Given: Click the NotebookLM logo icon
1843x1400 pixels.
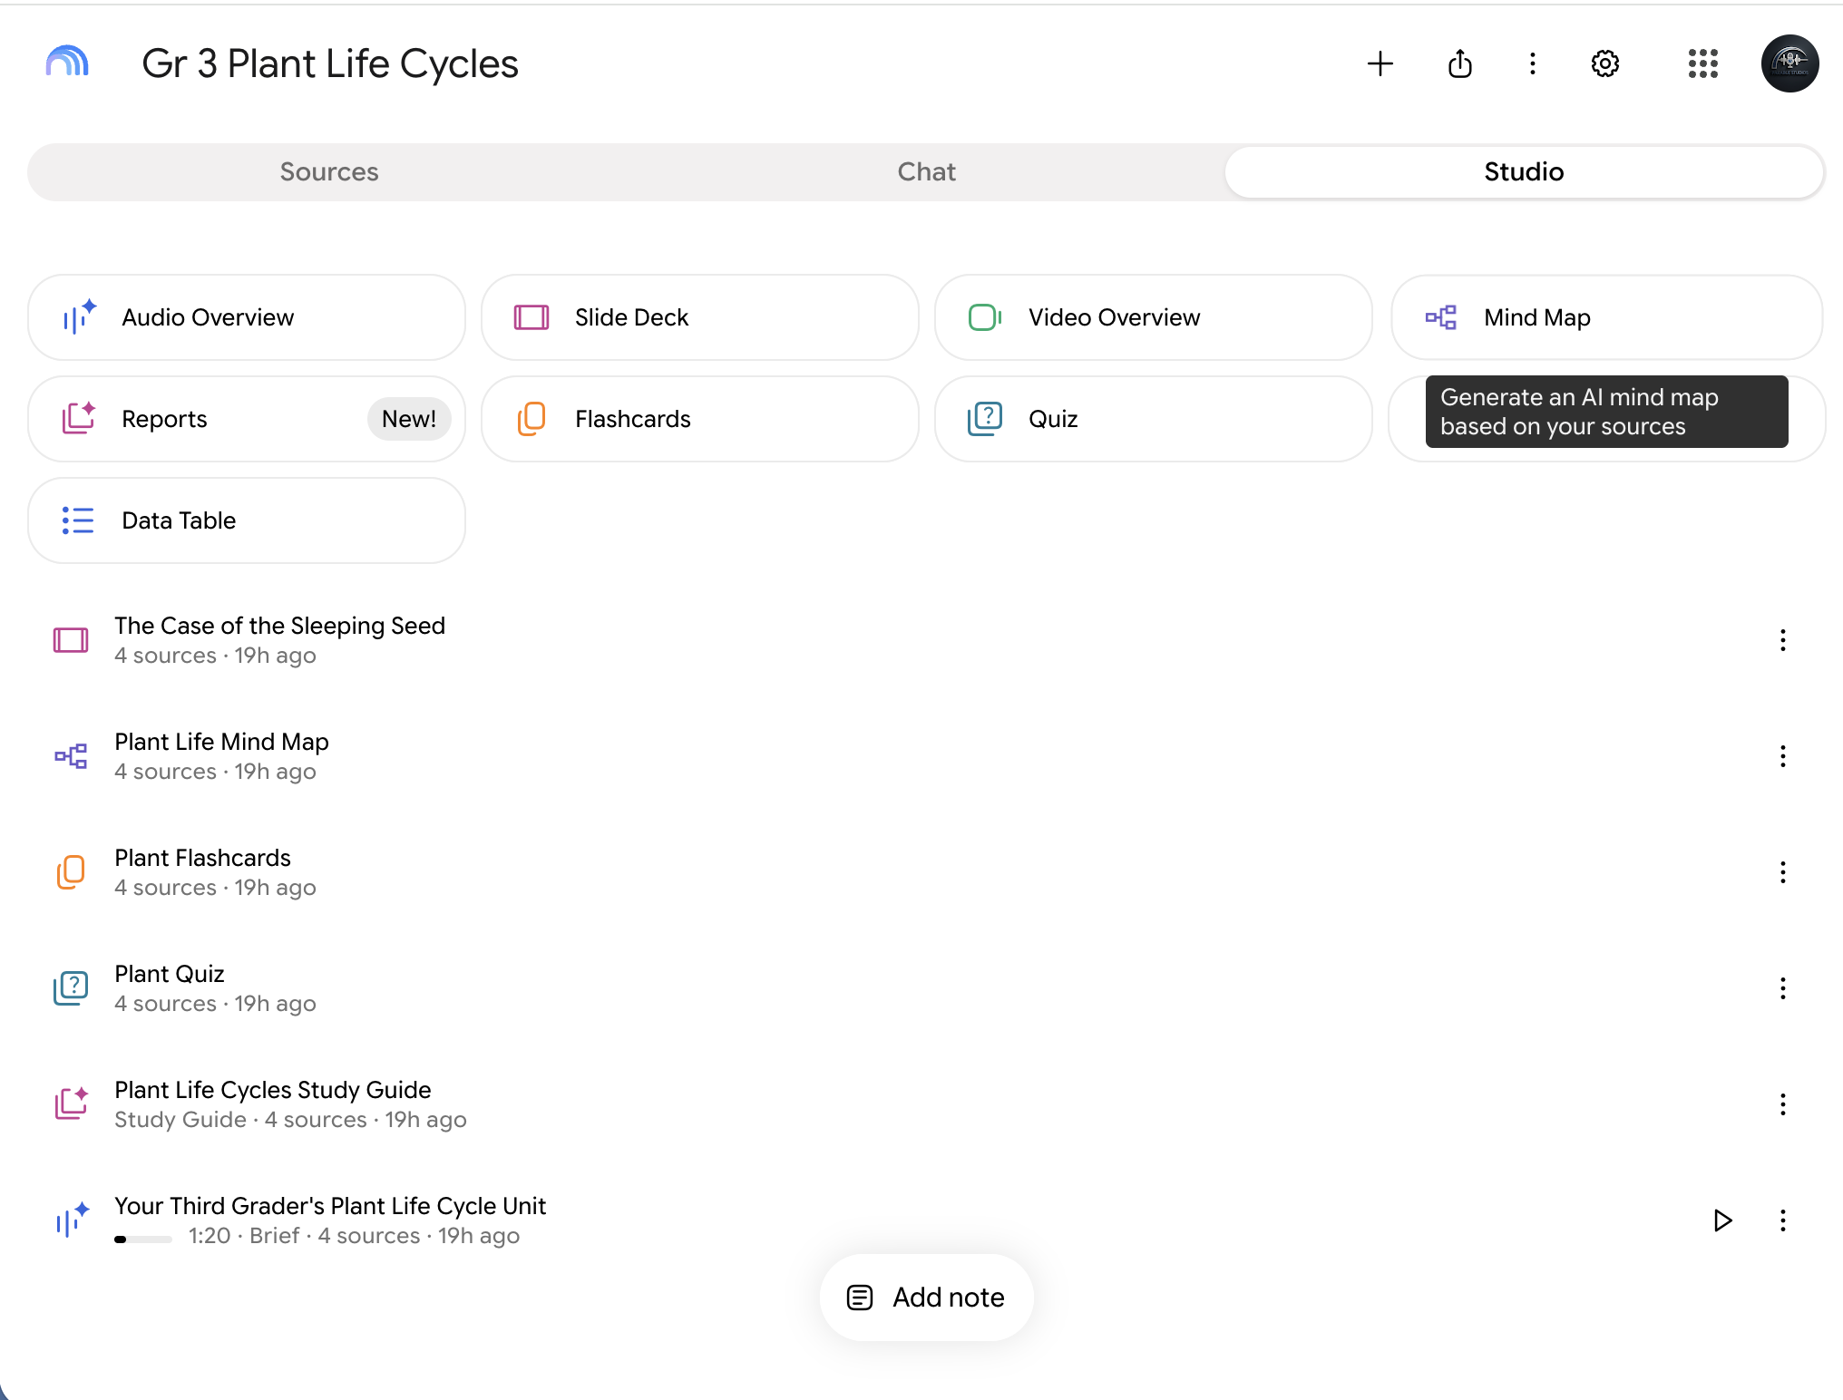Looking at the screenshot, I should pos(67,63).
